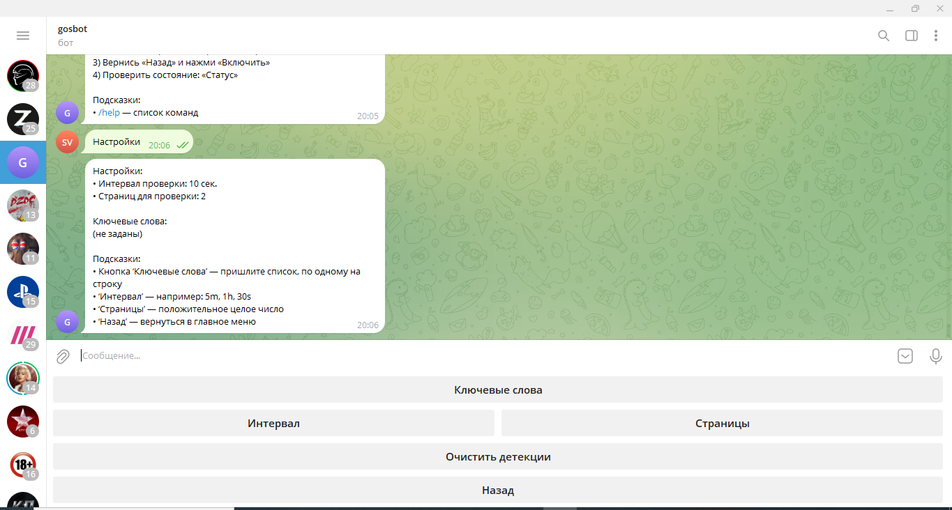Select the active purple G chat in the sidebar
This screenshot has height=510, width=952.
pos(23,162)
